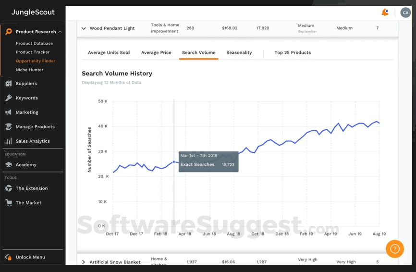Click the Academy graduation cap icon

pos(9,165)
